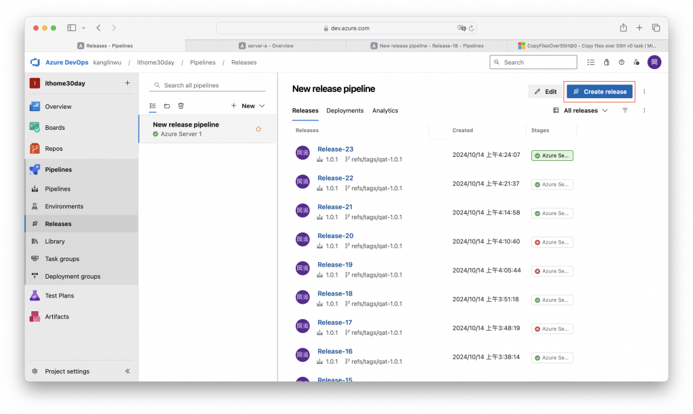Favorite New release pipeline with star

(x=259, y=129)
